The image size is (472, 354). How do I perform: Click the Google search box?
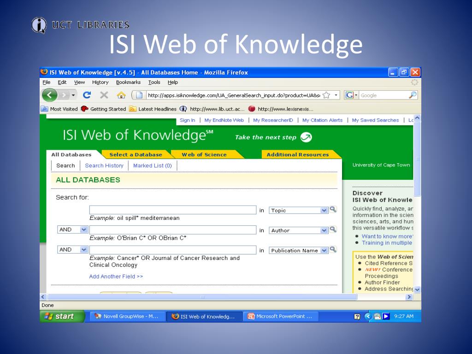(x=384, y=95)
